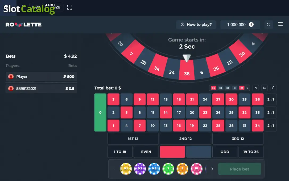Select the 2ND 12 dozen bet
This screenshot has height=181, width=289.
[185, 139]
